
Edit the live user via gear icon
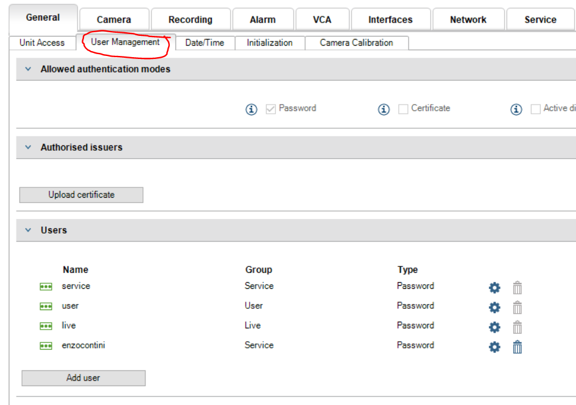[494, 327]
